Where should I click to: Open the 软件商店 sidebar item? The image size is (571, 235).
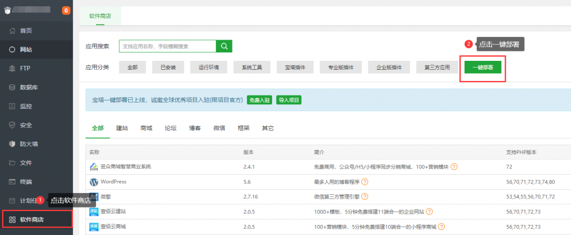(36, 219)
